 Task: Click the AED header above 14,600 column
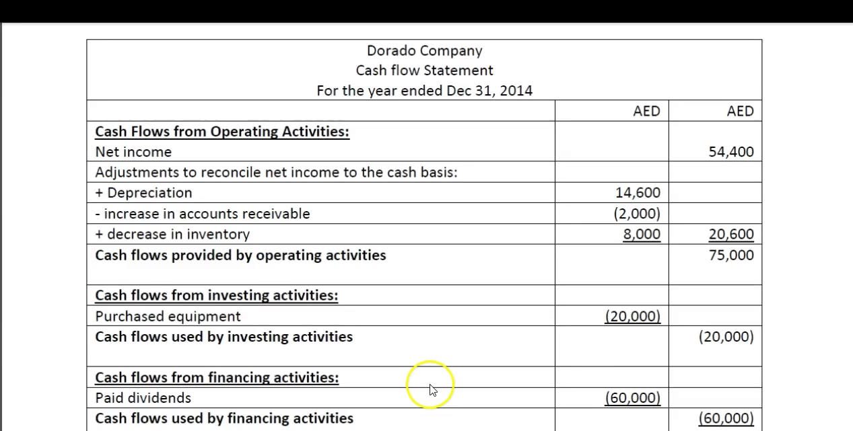647,111
